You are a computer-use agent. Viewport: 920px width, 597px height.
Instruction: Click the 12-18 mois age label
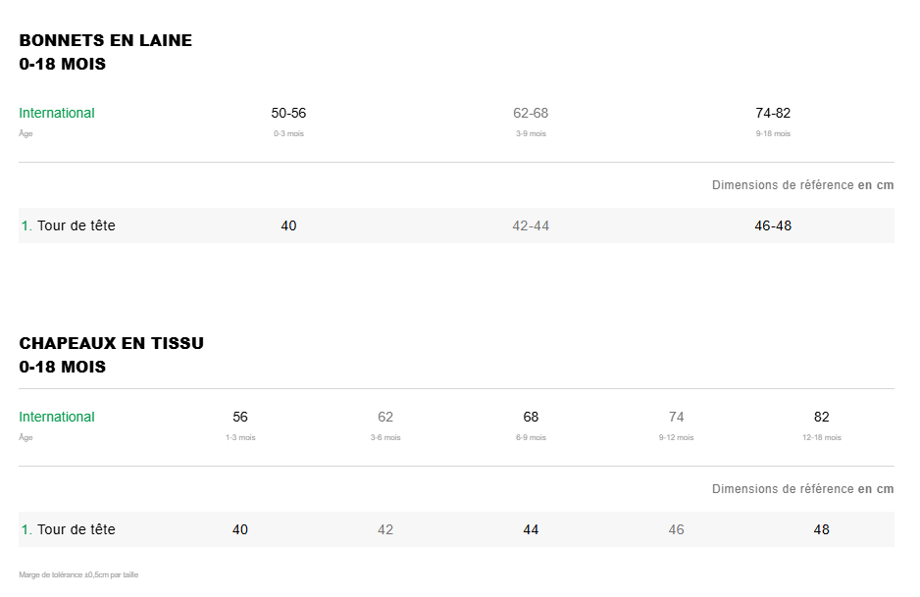[x=821, y=437]
